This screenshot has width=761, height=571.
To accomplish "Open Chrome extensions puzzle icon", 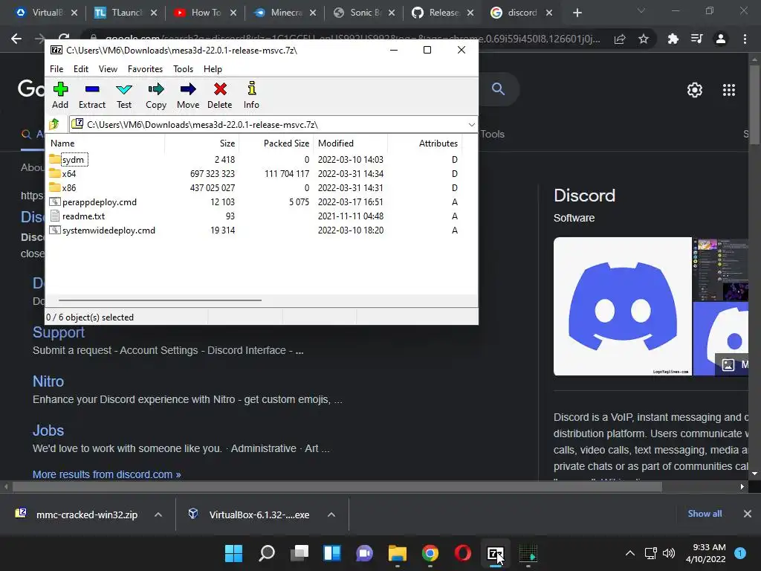I will (x=673, y=39).
